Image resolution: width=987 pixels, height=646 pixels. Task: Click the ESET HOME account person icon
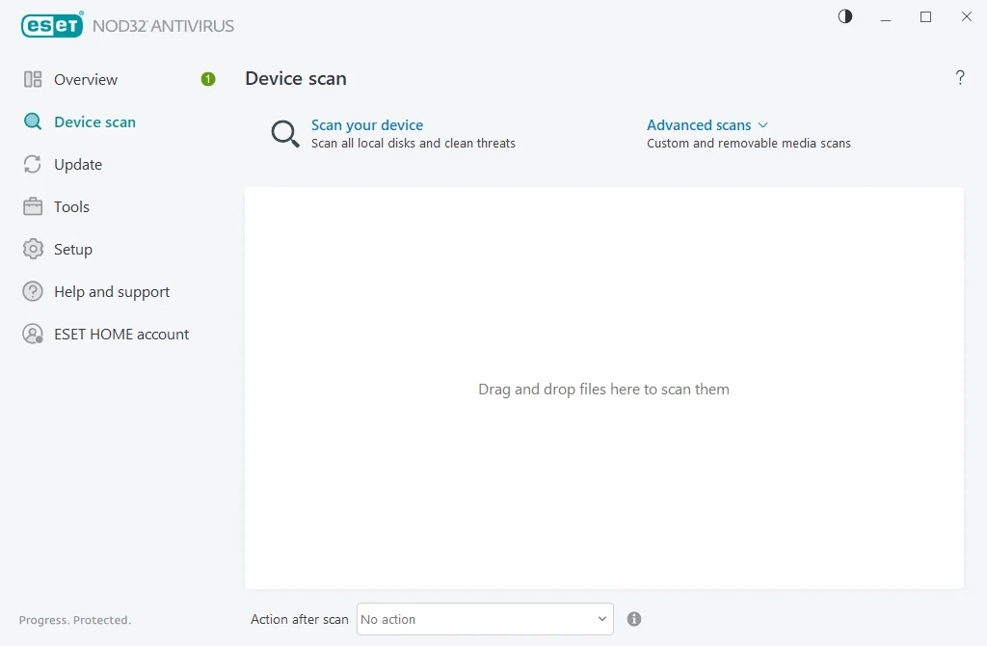(x=33, y=334)
